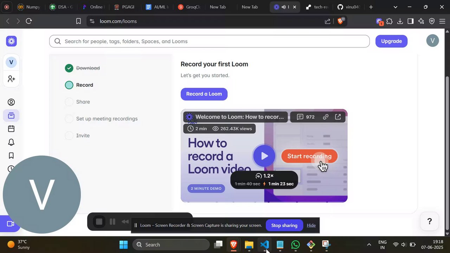Reload the current page
Viewport: 450px width, 253px height.
pyautogui.click(x=29, y=21)
